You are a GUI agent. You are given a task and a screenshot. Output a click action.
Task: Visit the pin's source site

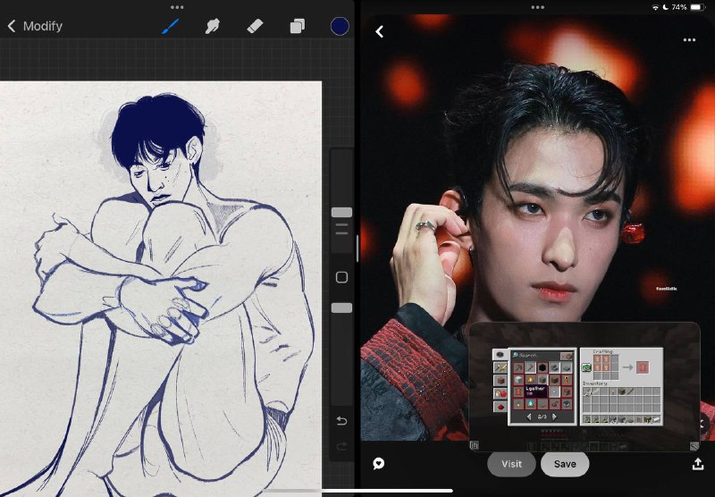pyautogui.click(x=511, y=464)
